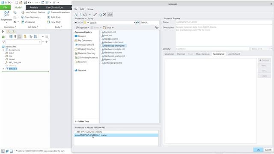Switch to the Miscellaneous tab
This screenshot has height=154, width=274.
click(203, 54)
